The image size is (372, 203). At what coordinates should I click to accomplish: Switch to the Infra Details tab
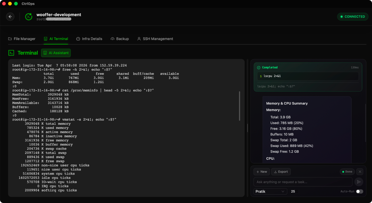click(89, 39)
